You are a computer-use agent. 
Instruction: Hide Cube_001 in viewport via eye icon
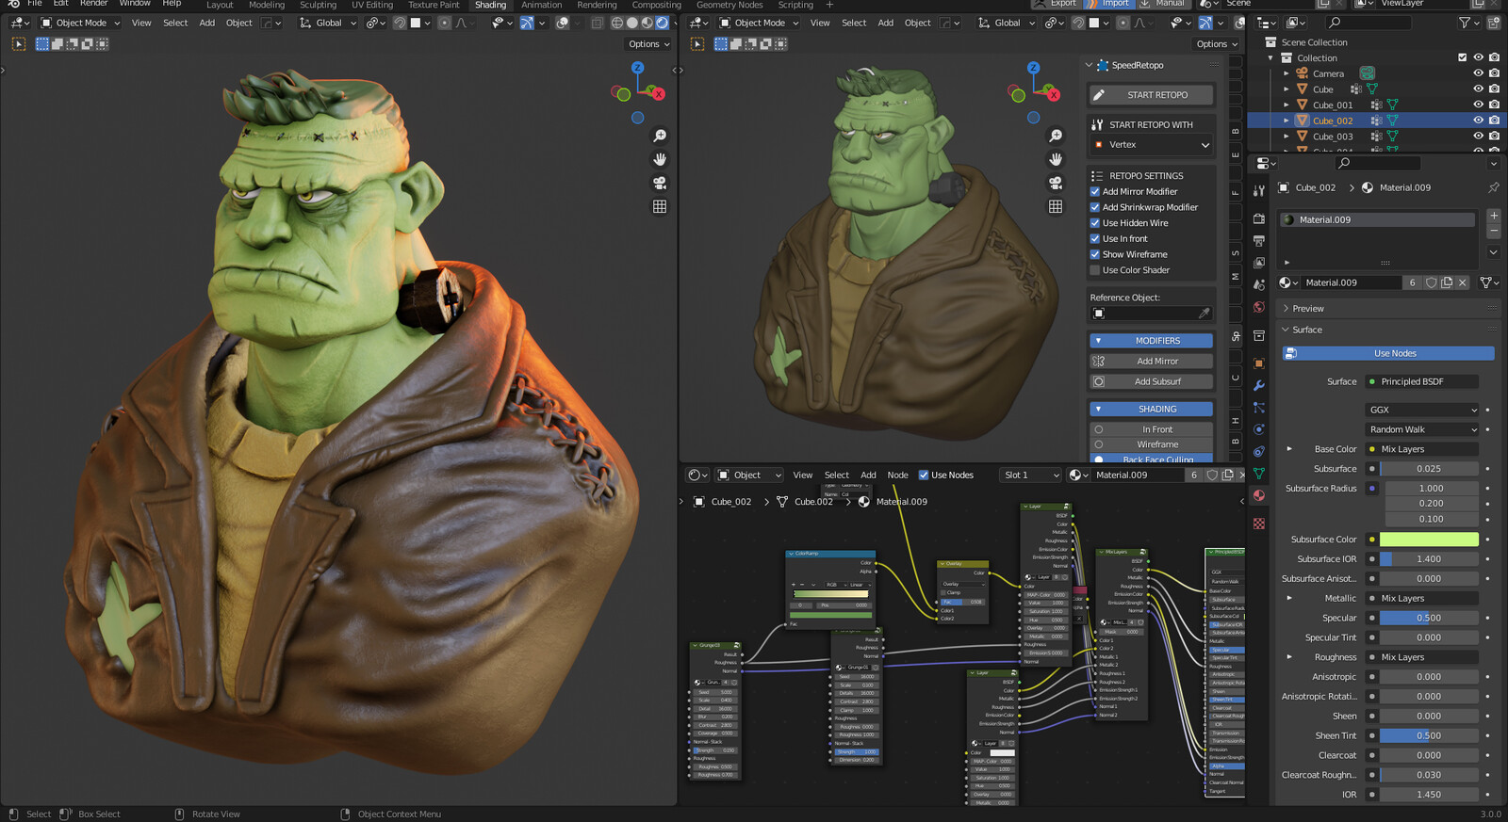[1478, 105]
